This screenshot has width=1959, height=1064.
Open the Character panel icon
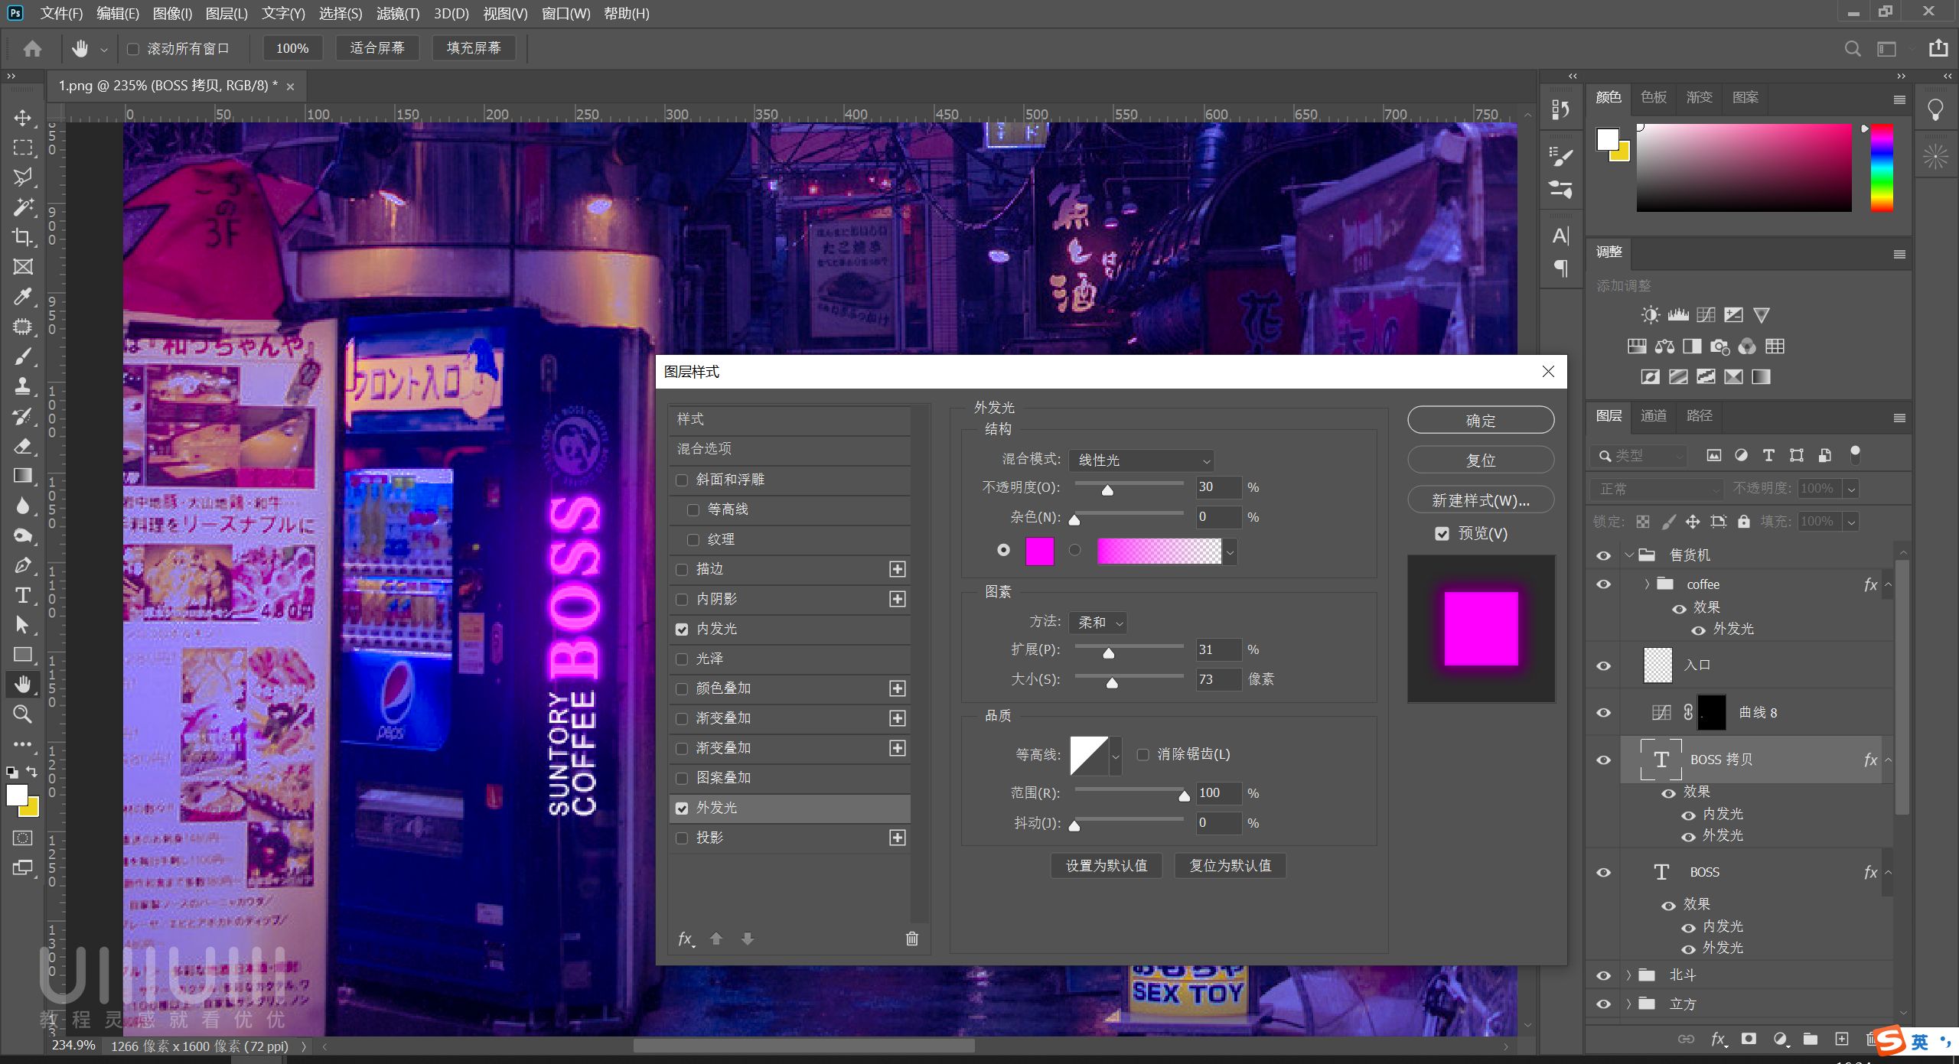[1561, 236]
